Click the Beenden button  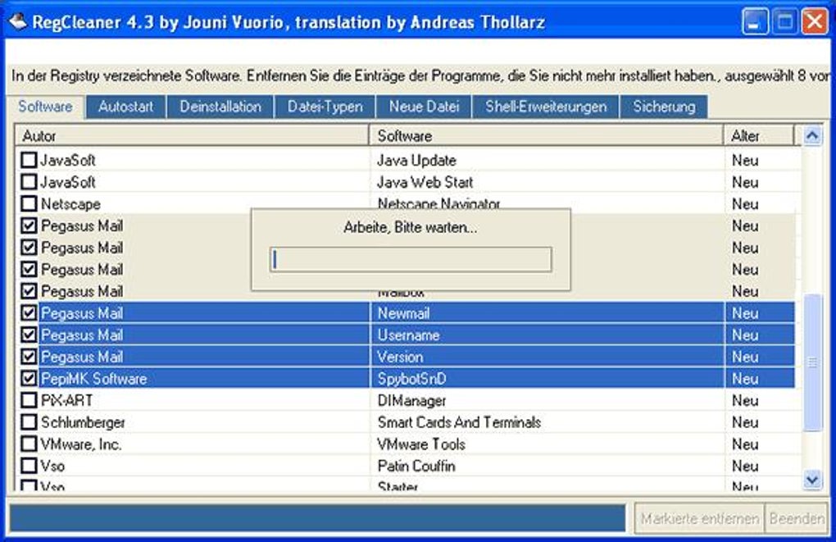pyautogui.click(x=797, y=518)
